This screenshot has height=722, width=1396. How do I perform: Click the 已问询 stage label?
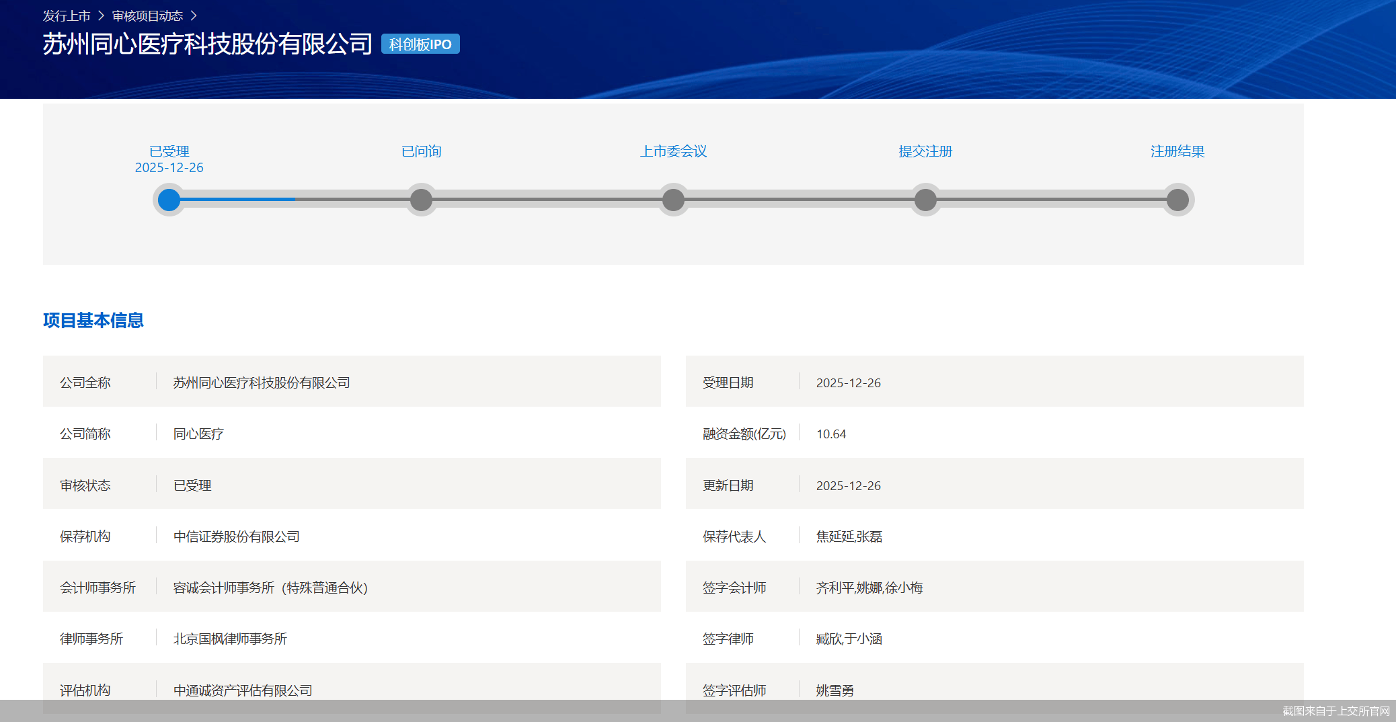(x=421, y=151)
